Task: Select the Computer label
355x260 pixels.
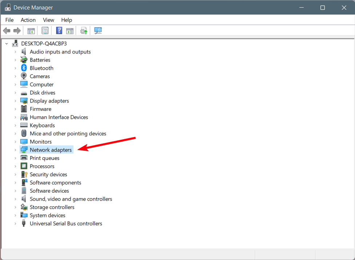Action: coord(42,84)
